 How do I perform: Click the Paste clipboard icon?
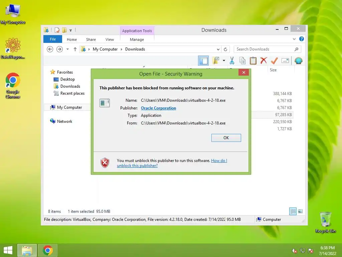(253, 61)
